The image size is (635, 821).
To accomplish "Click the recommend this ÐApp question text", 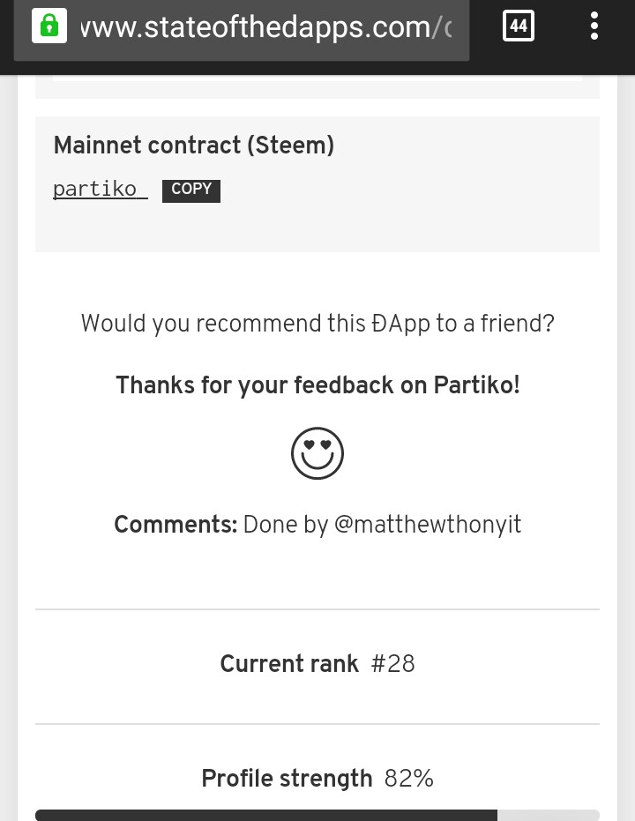I will 317,324.
